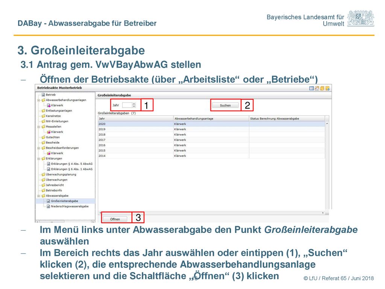This screenshot has width=385, height=289.
Task: Select the 2016 row in the table
Action: tap(211, 145)
